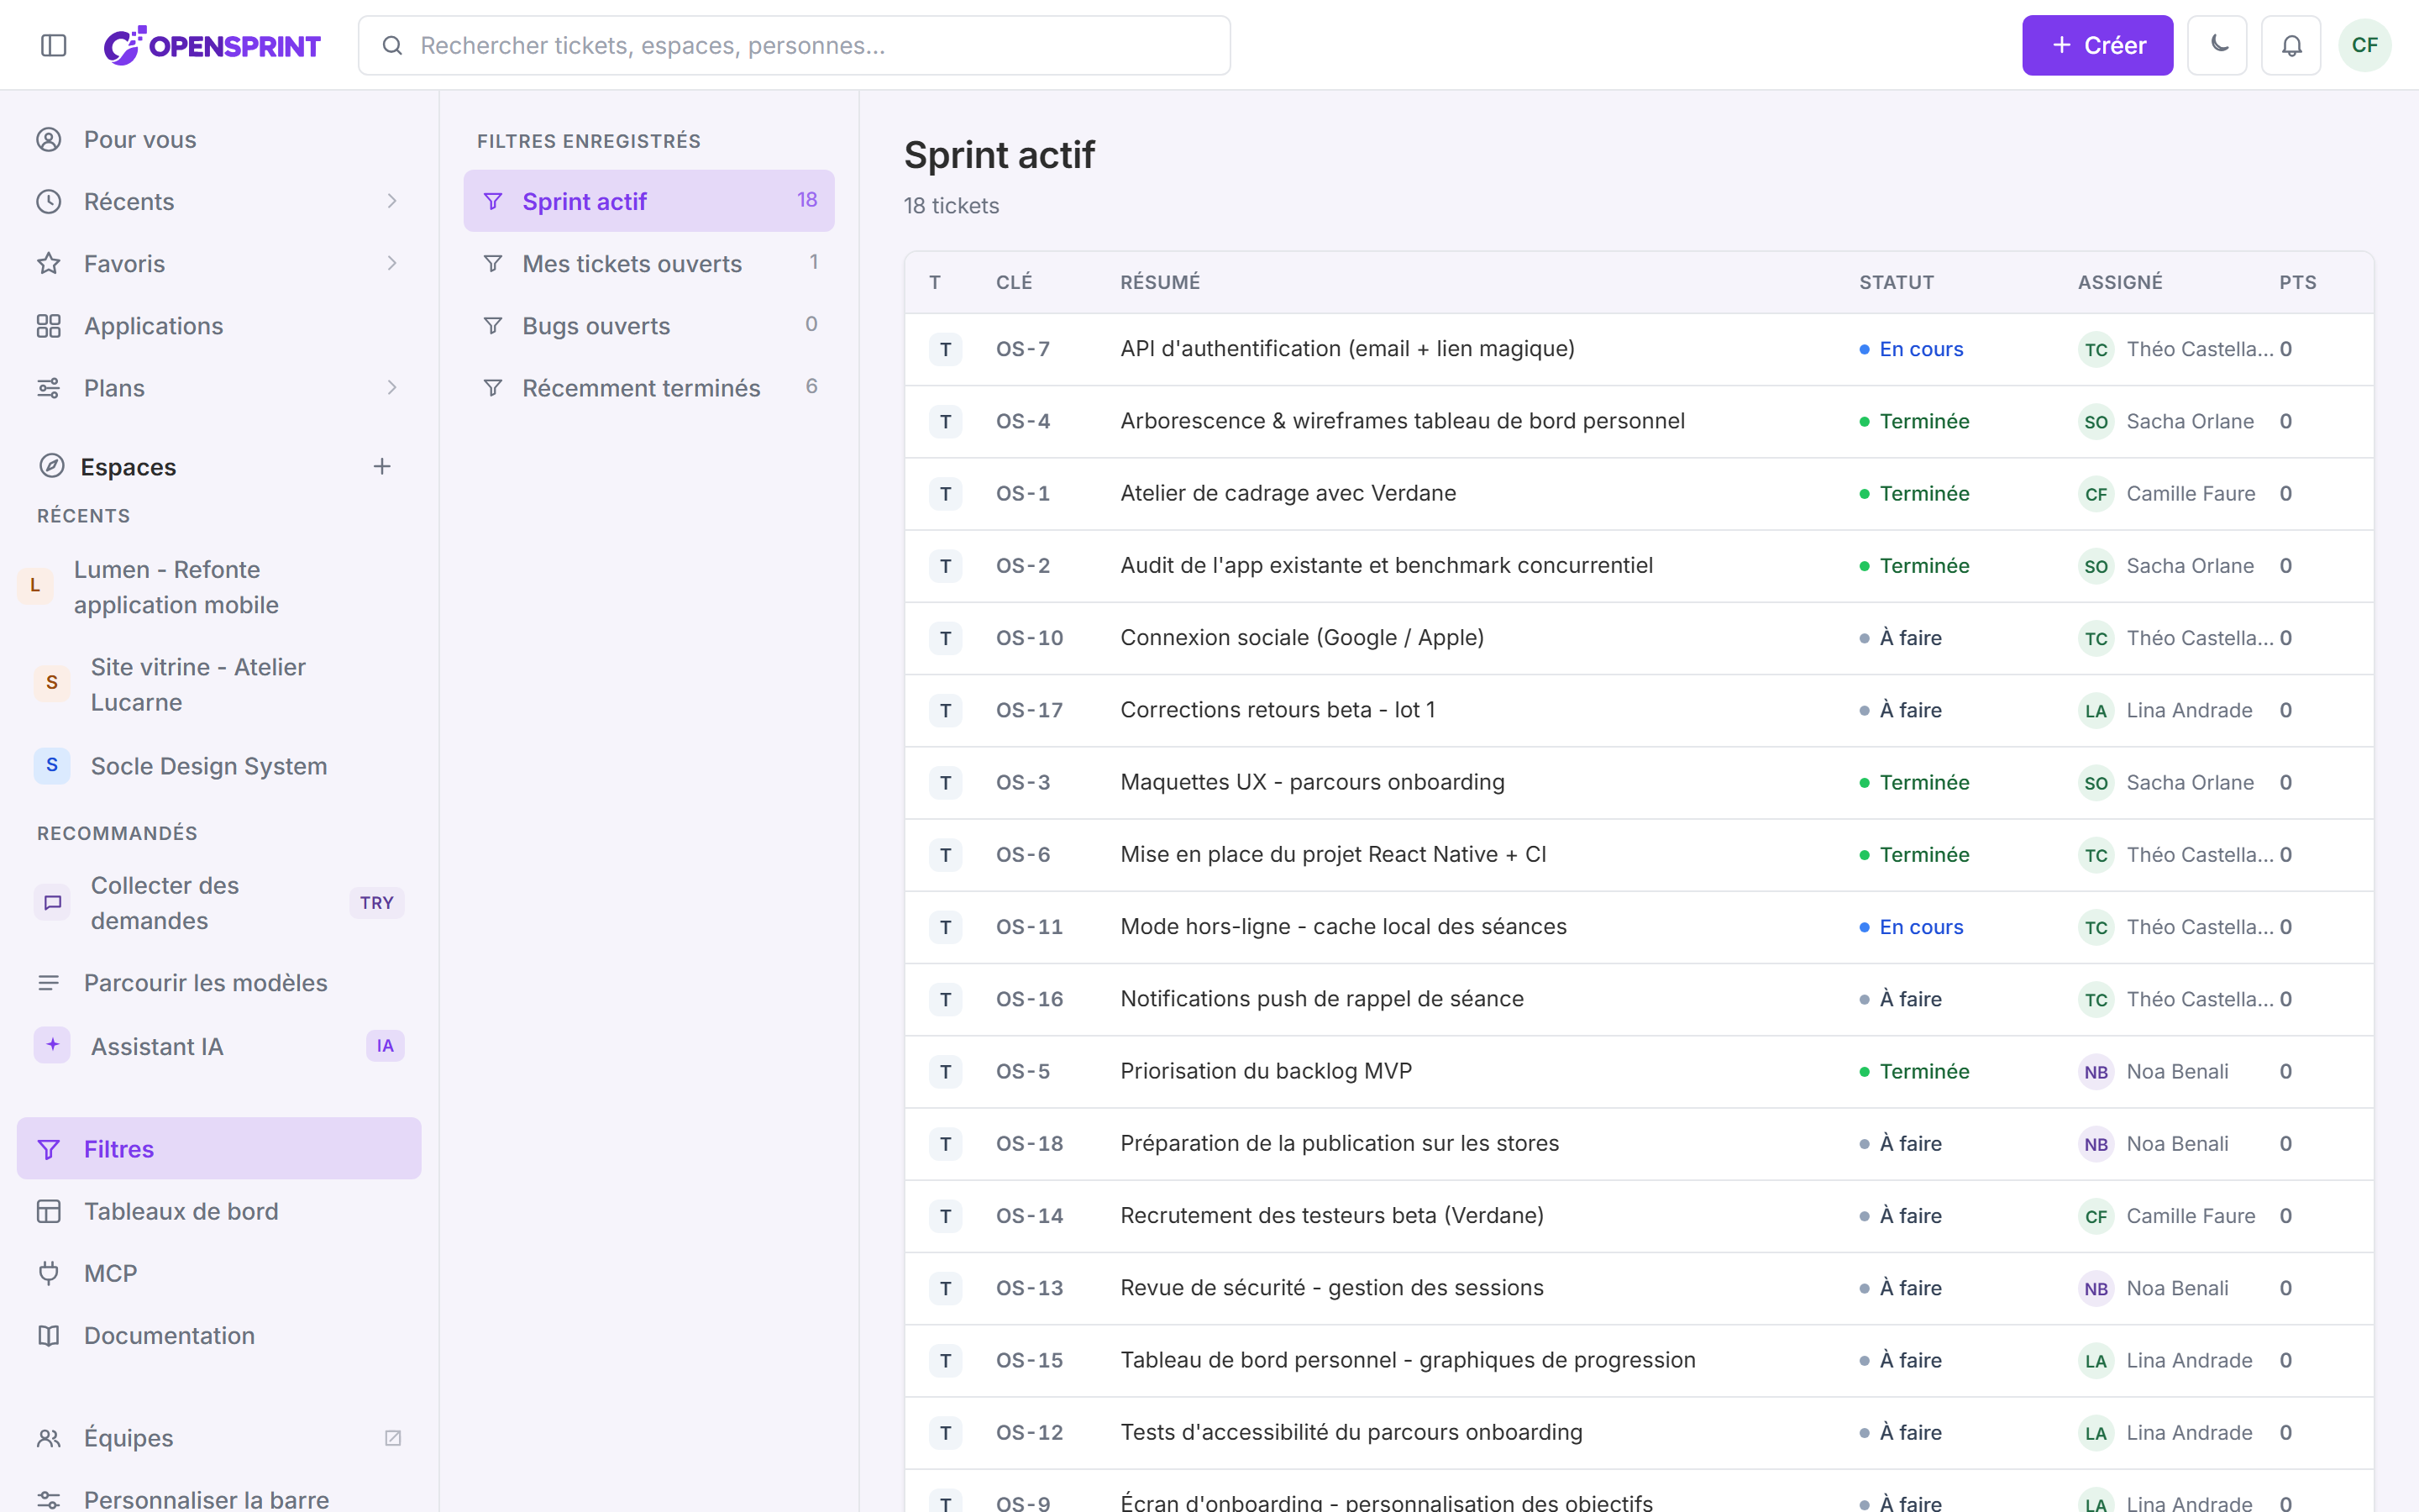Open Site vitrine - Atelier Lucarne space
Image resolution: width=2419 pixels, height=1512 pixels.
219,684
